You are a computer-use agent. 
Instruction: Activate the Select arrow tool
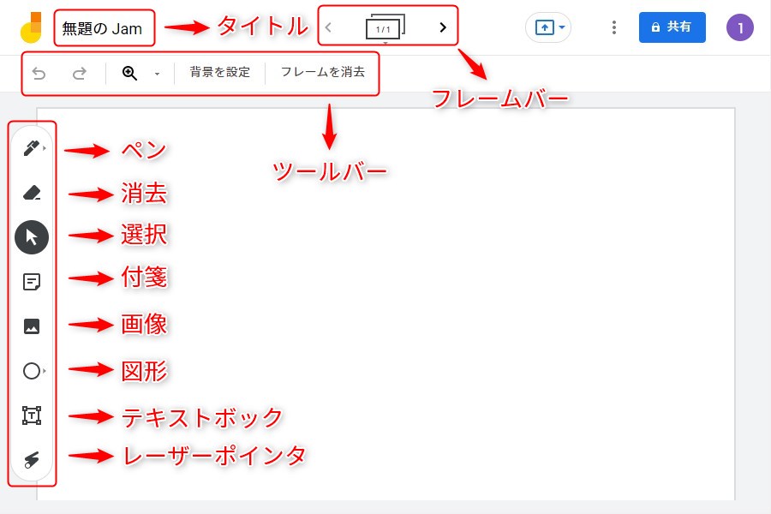click(32, 237)
